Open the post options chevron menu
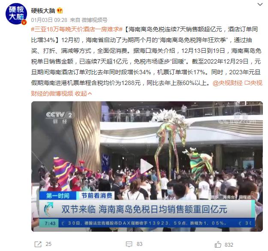The width and height of the screenshot is (268, 251). (260, 4)
